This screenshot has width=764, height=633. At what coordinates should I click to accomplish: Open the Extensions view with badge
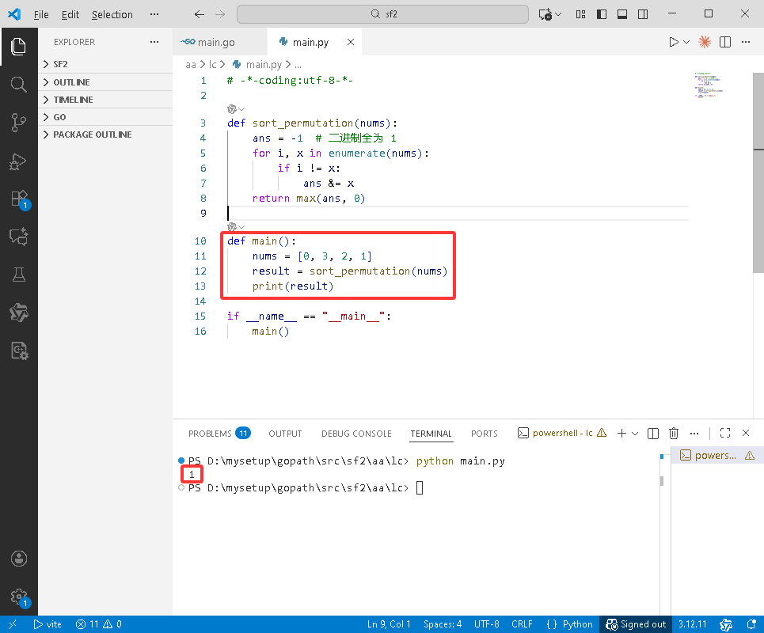pyautogui.click(x=20, y=199)
